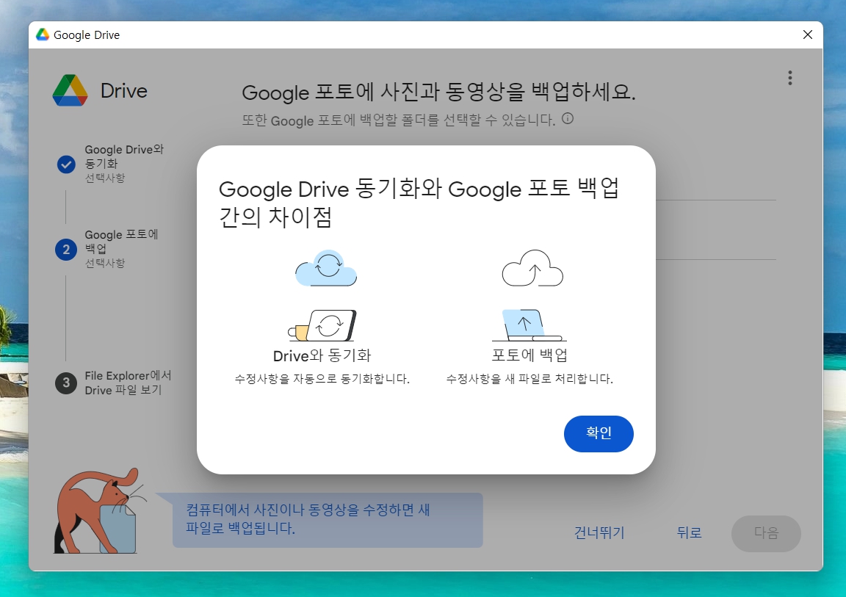Image resolution: width=846 pixels, height=597 pixels.
Task: Click the 뒤로 back button
Action: (689, 533)
